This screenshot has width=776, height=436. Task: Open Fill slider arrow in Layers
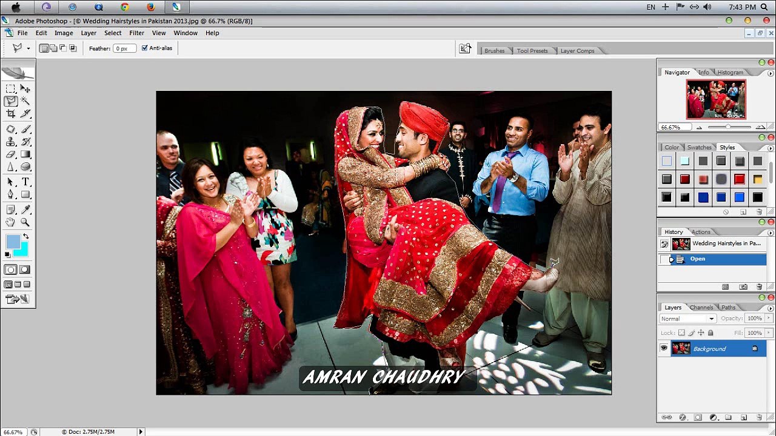[x=768, y=333]
